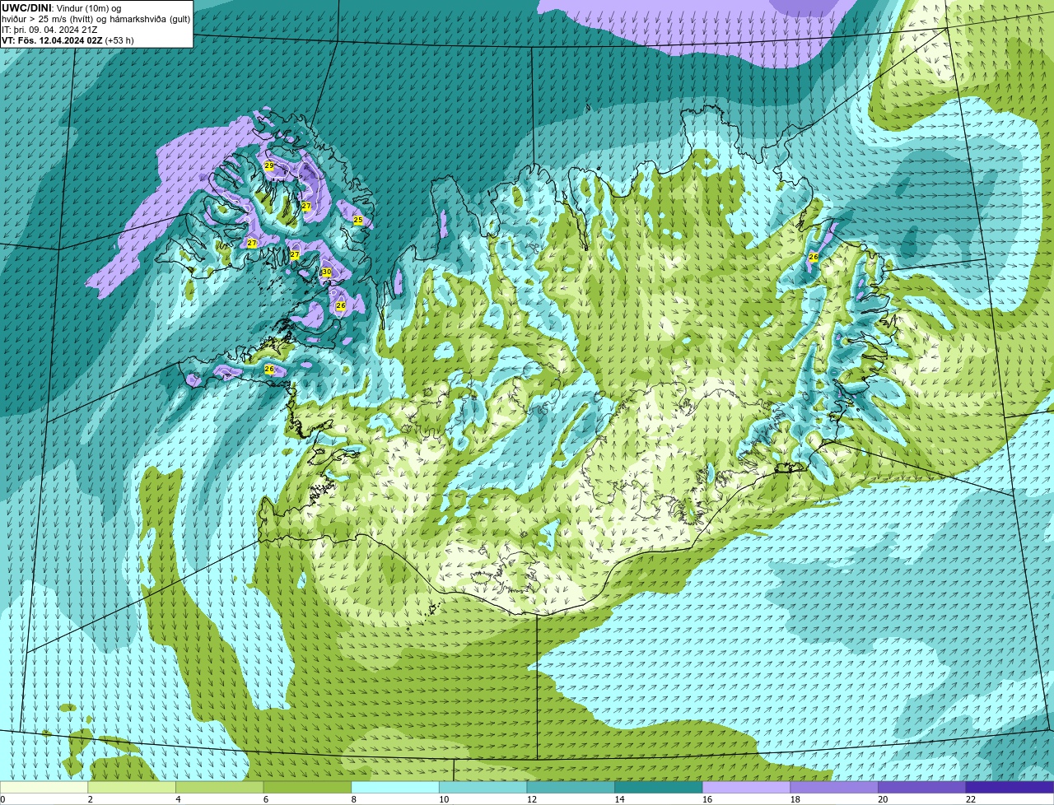Select the 2–4 m/s yellow-green legend swatch
This screenshot has width=1054, height=805.
click(132, 787)
